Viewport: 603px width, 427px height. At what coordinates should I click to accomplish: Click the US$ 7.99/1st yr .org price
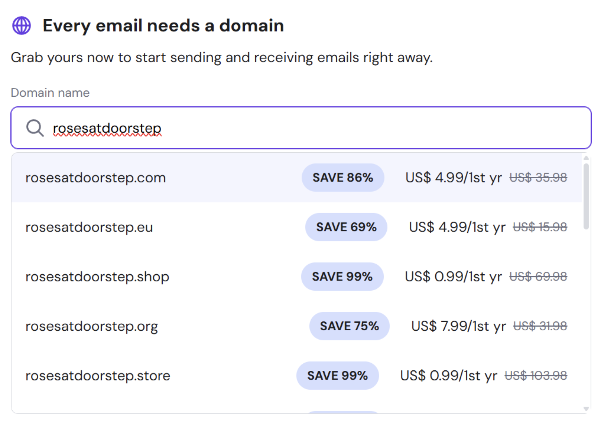458,326
